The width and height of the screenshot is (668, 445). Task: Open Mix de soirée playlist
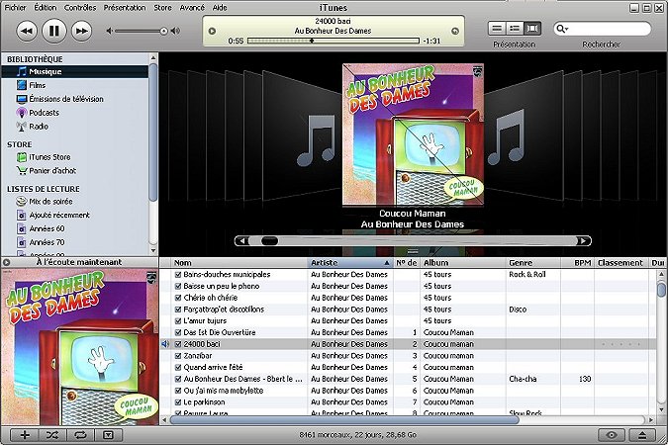point(50,201)
